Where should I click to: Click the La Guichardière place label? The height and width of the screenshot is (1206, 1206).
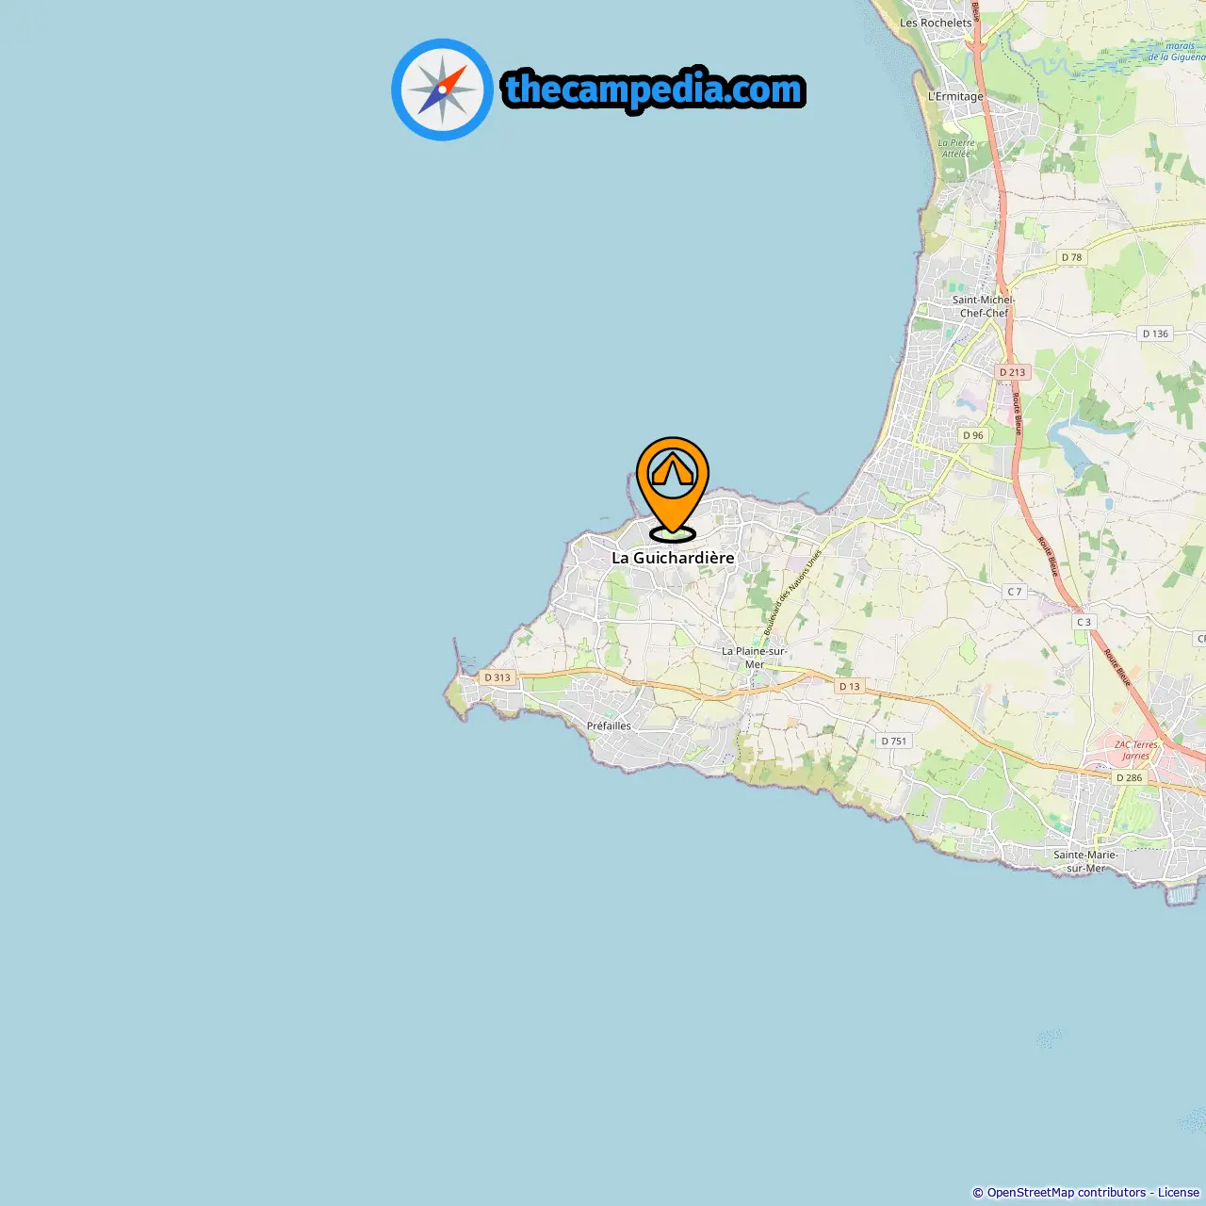click(x=673, y=558)
